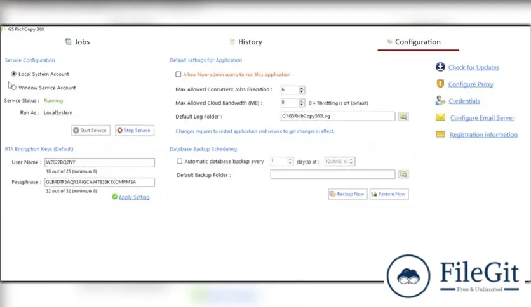Open the Jobs tab
The image size is (531, 307).
click(x=77, y=42)
